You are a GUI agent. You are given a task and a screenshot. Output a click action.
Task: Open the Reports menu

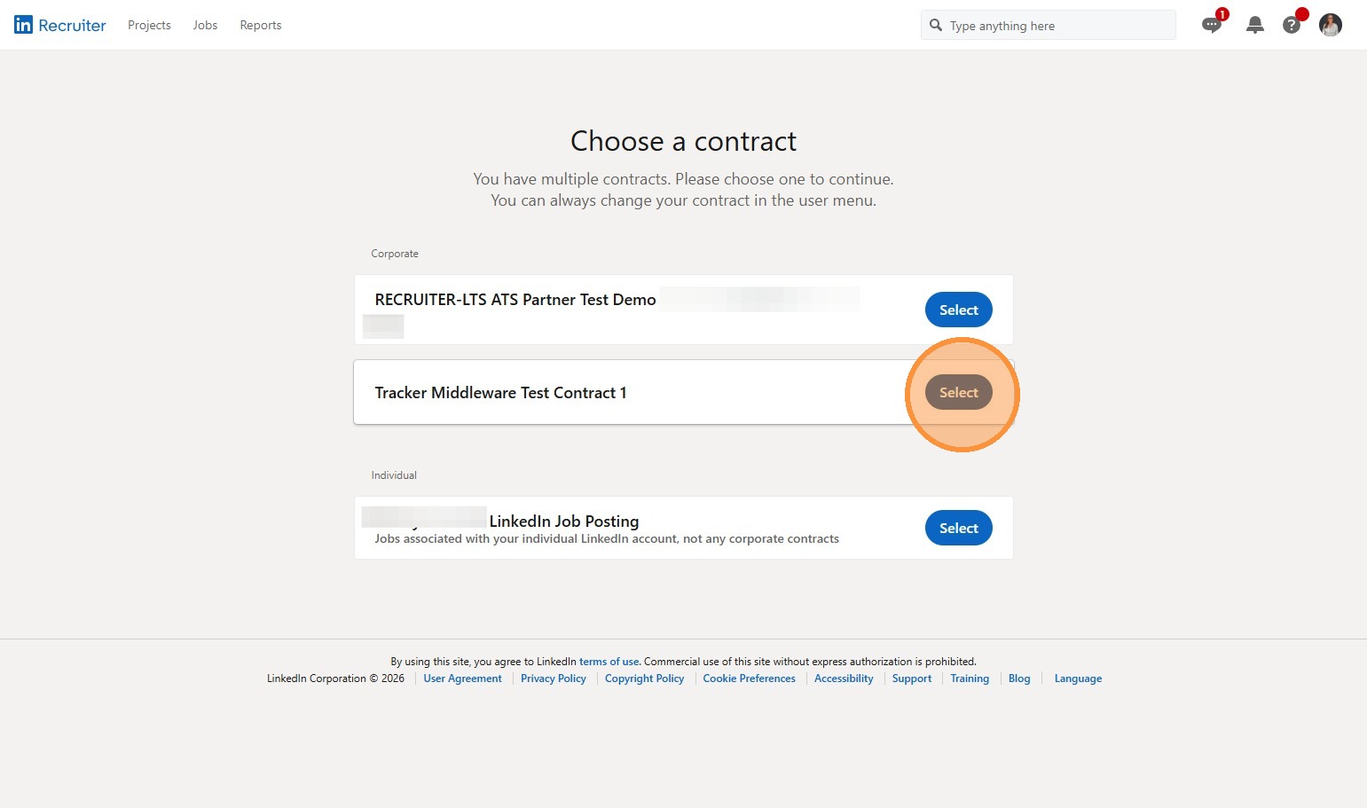pos(261,25)
